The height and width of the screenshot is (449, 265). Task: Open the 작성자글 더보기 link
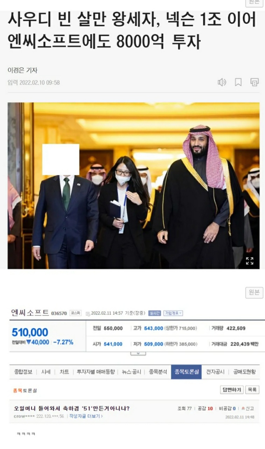pos(86,416)
